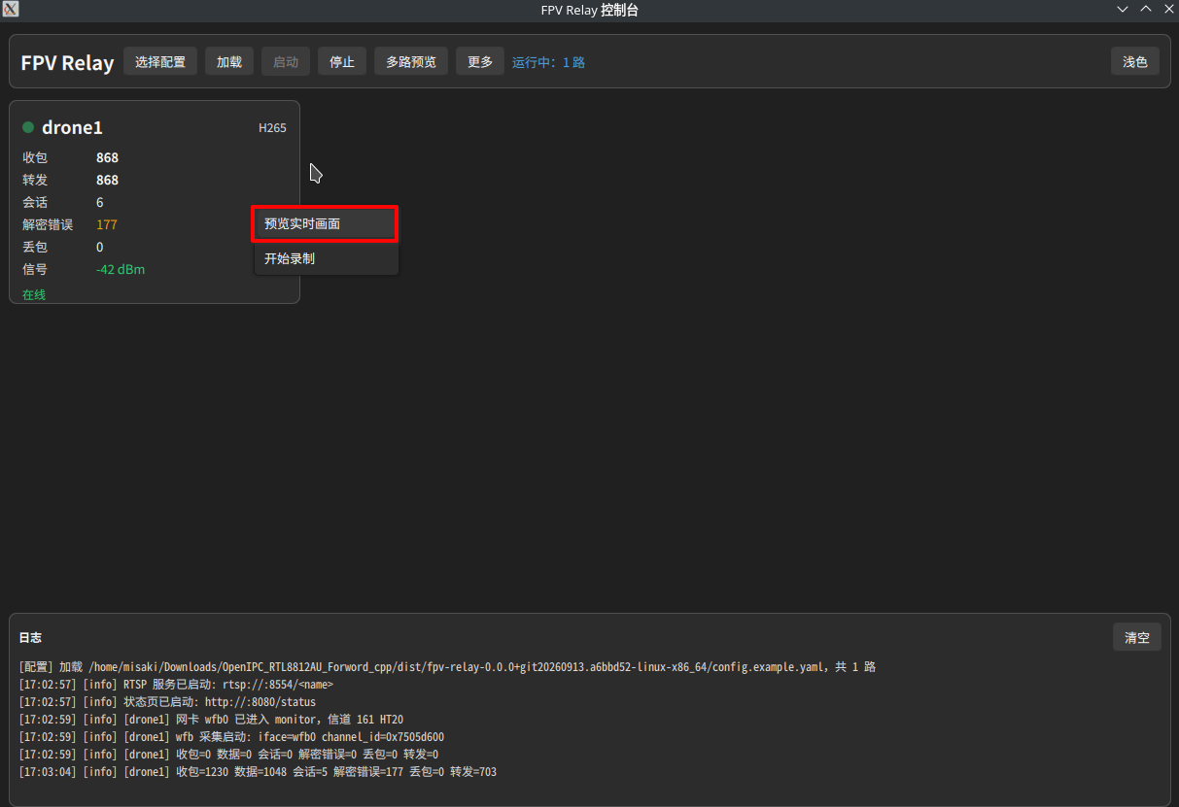This screenshot has width=1179, height=807.
Task: Close the FPV Relay 控制台 window
Action: (1167, 10)
